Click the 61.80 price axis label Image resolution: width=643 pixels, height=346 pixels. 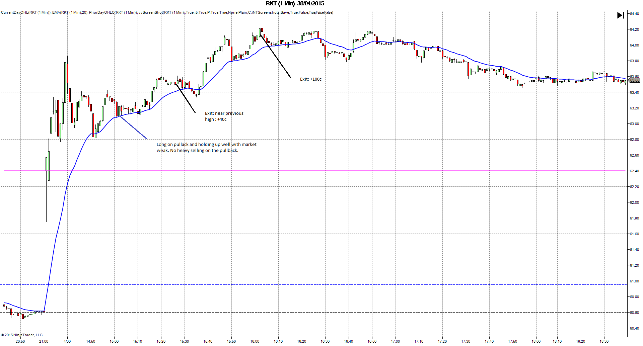point(634,218)
